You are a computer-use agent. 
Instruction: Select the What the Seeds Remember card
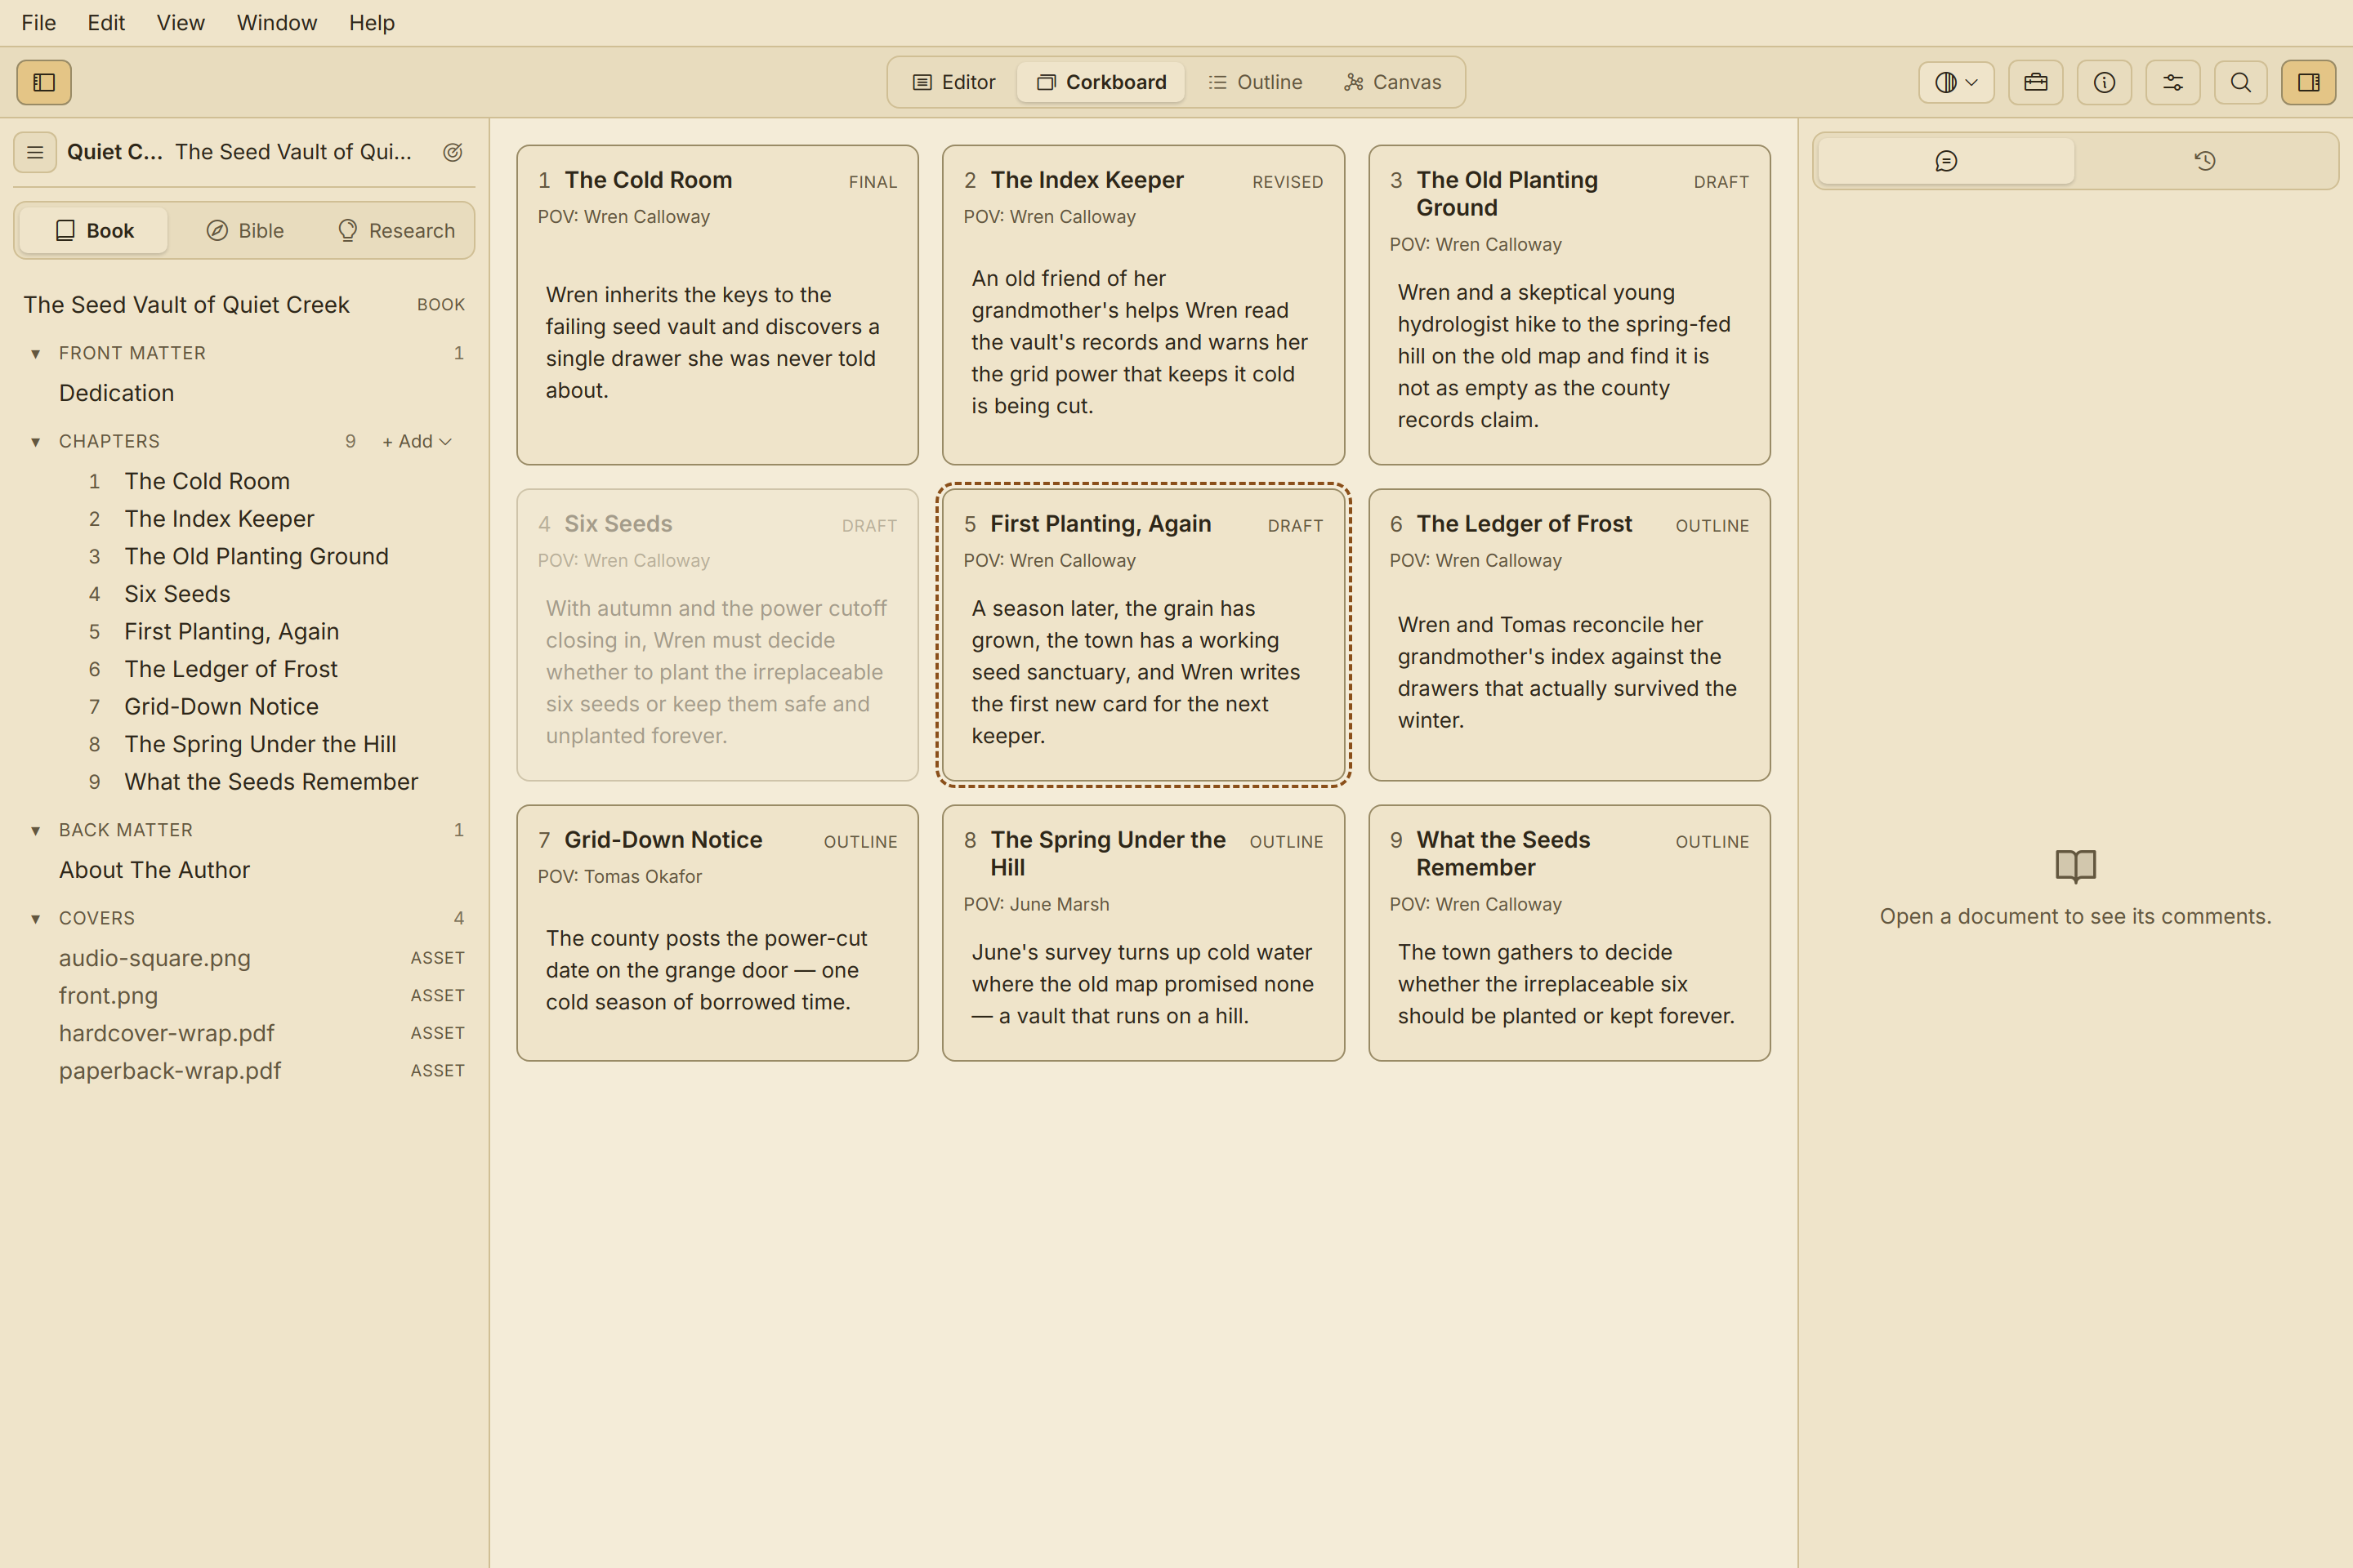pyautogui.click(x=1569, y=933)
